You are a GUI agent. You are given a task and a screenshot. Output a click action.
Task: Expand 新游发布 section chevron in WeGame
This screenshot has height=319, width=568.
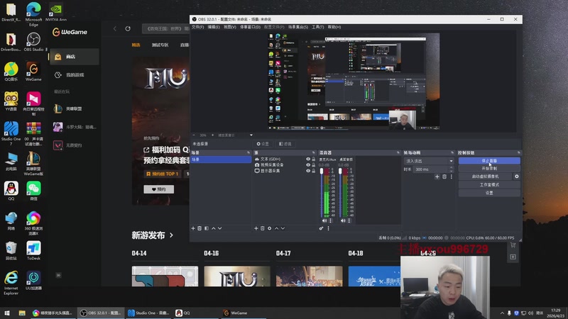coord(171,235)
